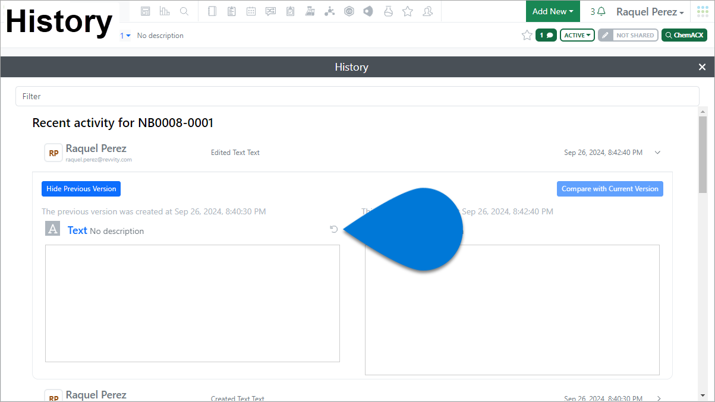Close the History panel
This screenshot has height=402, width=715.
point(702,67)
